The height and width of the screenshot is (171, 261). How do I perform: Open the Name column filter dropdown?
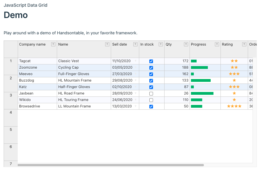[x=107, y=44]
